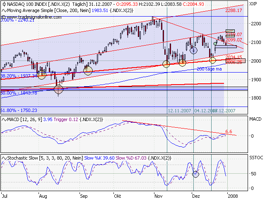Click the 2008 year label on time axis
This screenshot has height=199, width=265.
pyautogui.click(x=233, y=196)
